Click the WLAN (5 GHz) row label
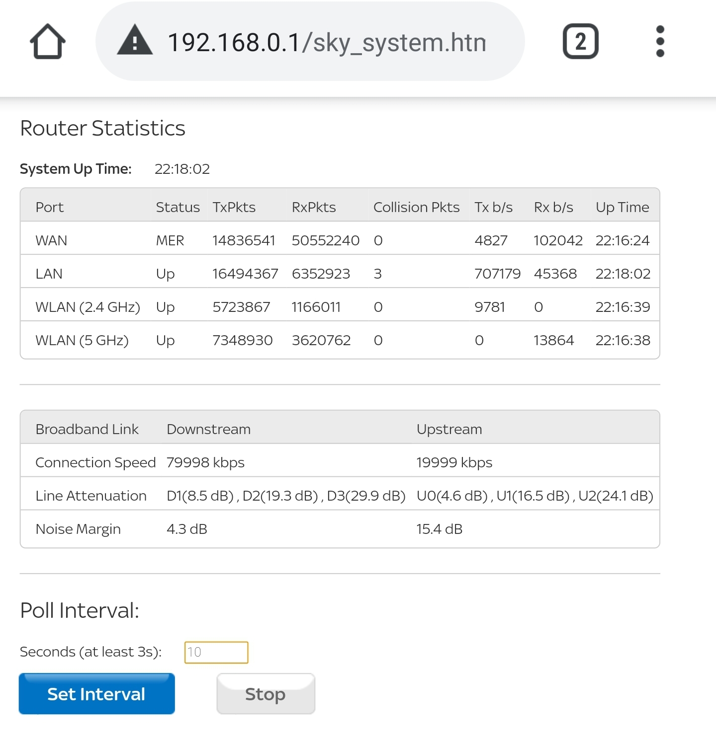Image resolution: width=716 pixels, height=743 pixels. [82, 340]
